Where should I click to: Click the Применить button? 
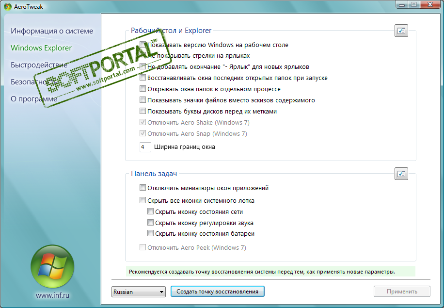402,292
